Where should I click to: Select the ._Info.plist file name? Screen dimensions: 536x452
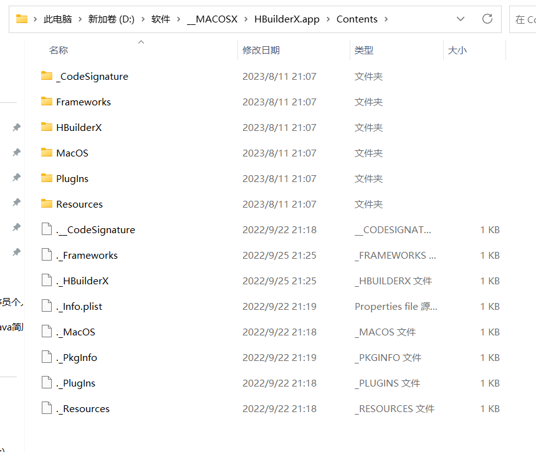[79, 307]
